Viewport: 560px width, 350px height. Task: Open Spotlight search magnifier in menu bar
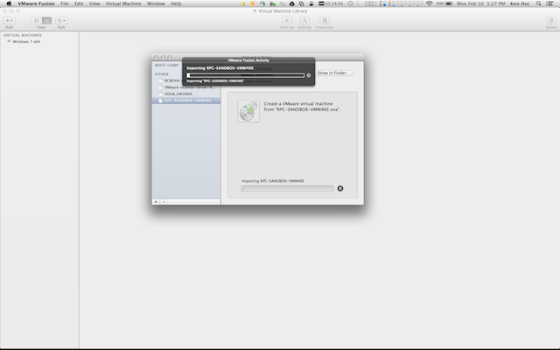click(539, 3)
